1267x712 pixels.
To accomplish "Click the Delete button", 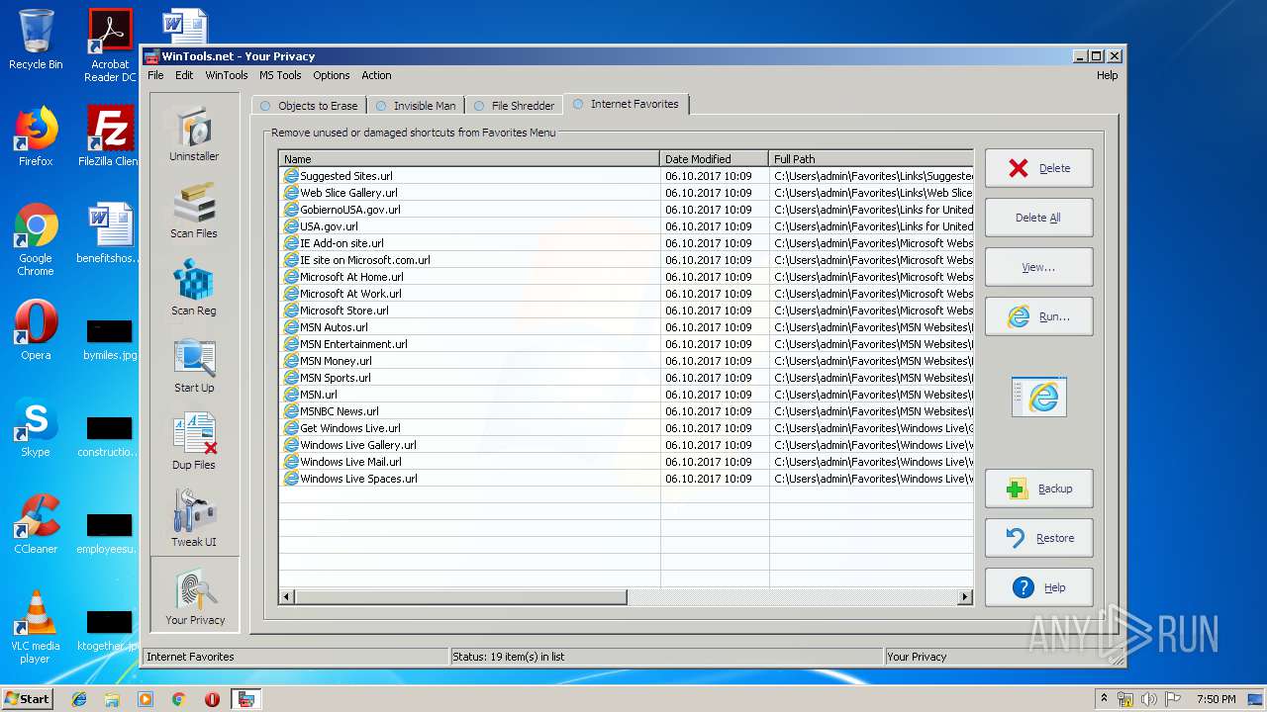I will pyautogui.click(x=1039, y=168).
